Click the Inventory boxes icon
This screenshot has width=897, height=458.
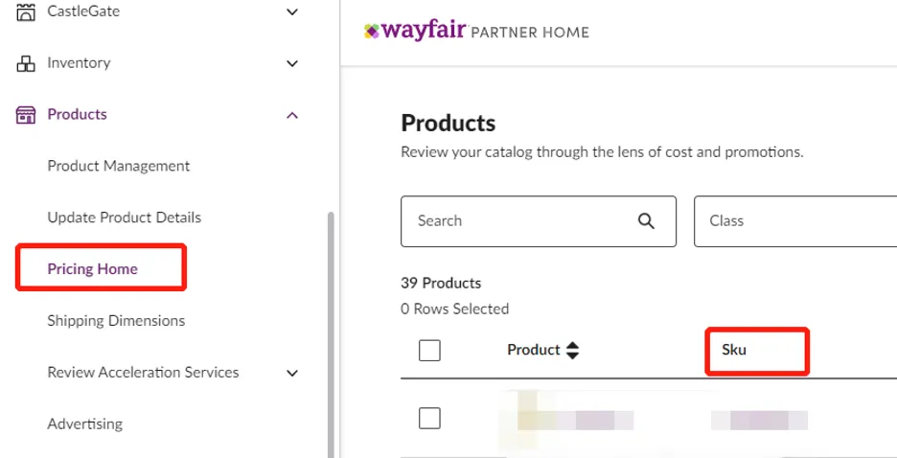point(26,63)
